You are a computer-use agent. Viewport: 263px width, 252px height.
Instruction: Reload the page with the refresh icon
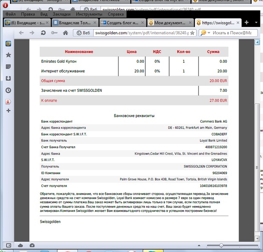[x=43, y=32]
